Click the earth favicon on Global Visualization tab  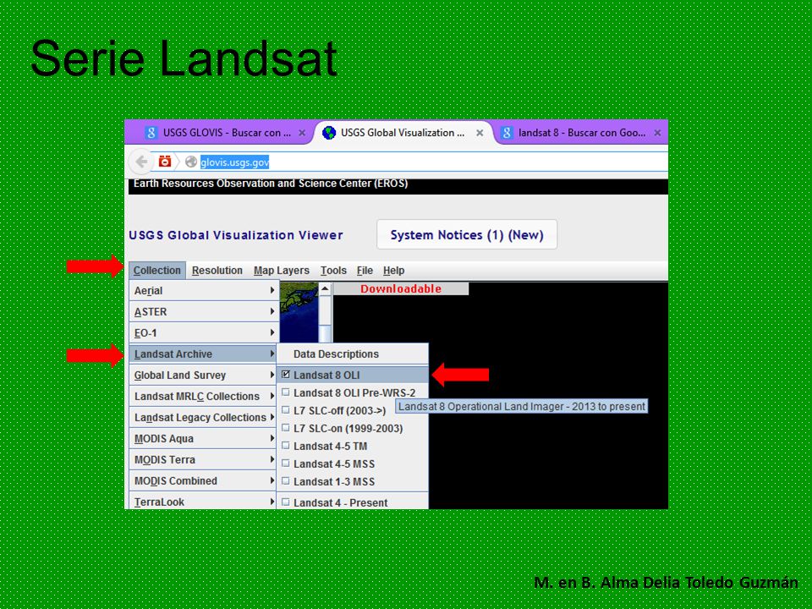point(328,133)
